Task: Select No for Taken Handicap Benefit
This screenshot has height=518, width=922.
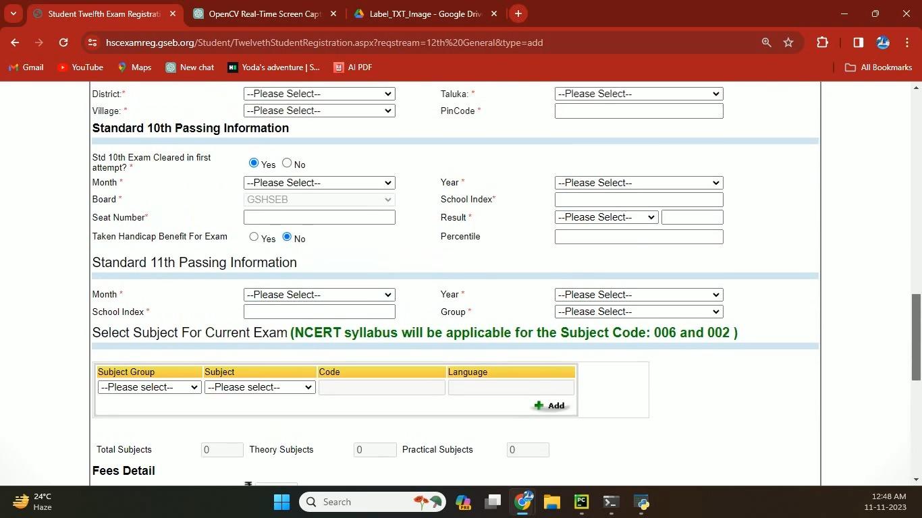Action: click(x=287, y=237)
